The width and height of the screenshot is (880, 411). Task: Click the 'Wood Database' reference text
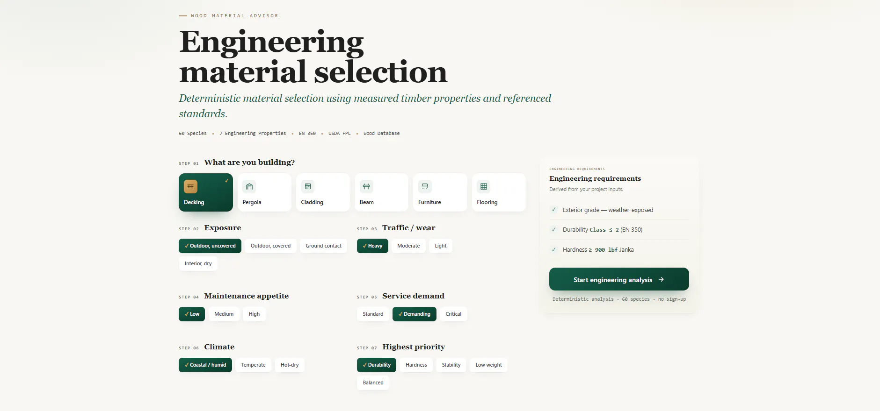381,134
